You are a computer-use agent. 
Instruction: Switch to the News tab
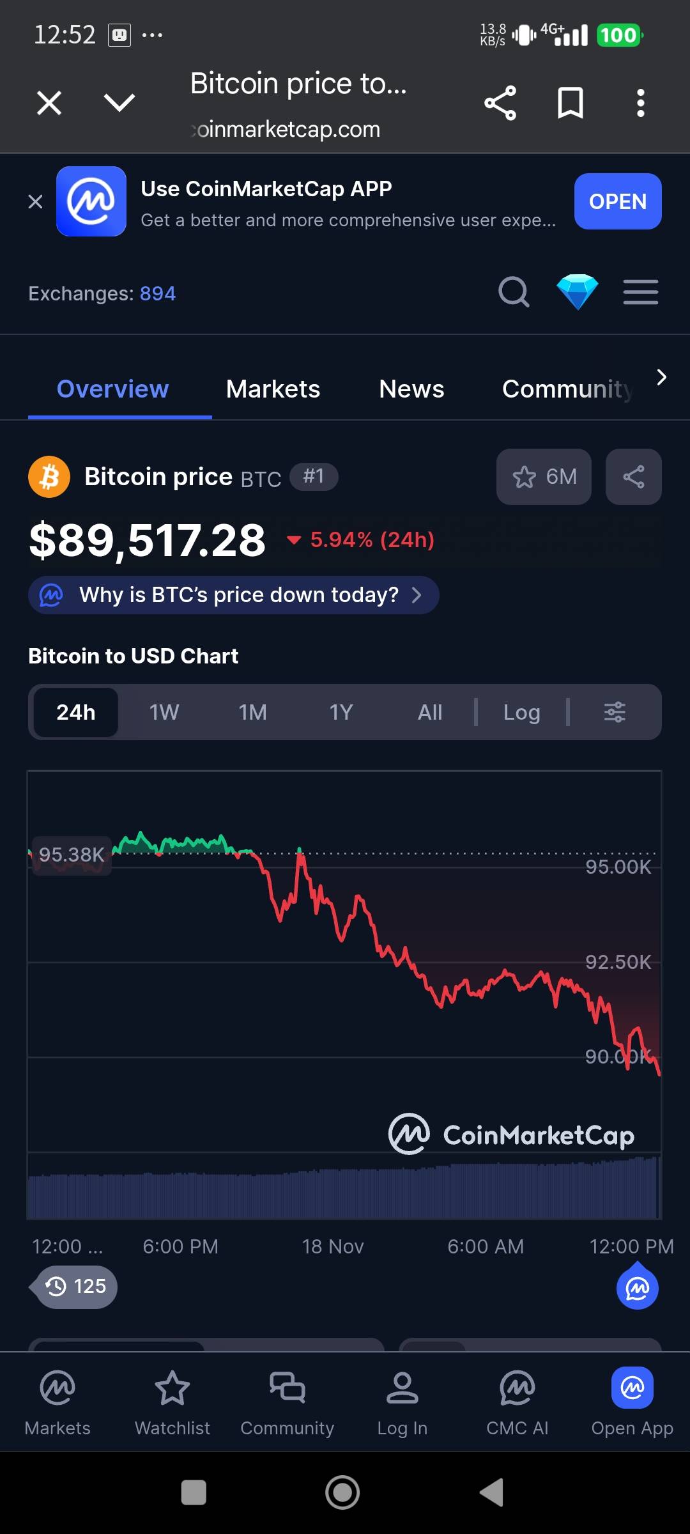[x=411, y=389]
